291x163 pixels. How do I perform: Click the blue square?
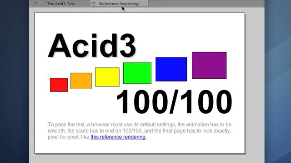pos(171,69)
